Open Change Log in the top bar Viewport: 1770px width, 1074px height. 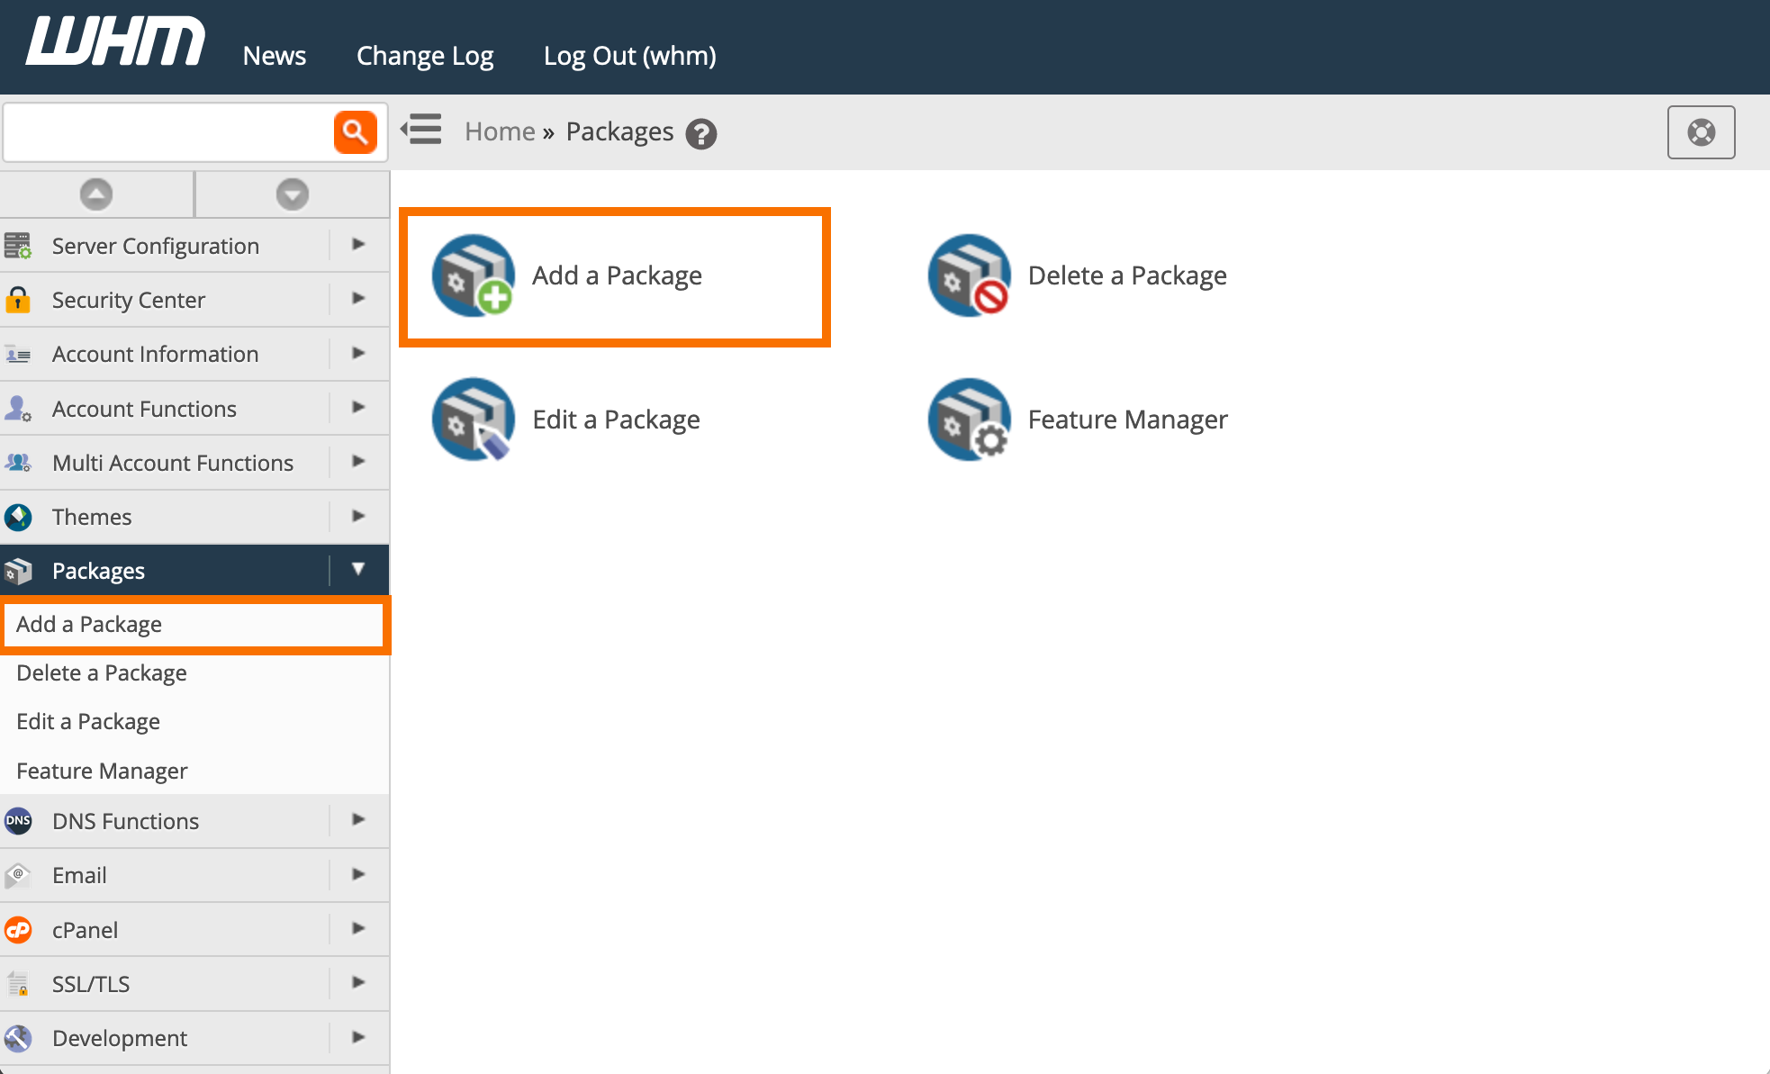tap(425, 56)
